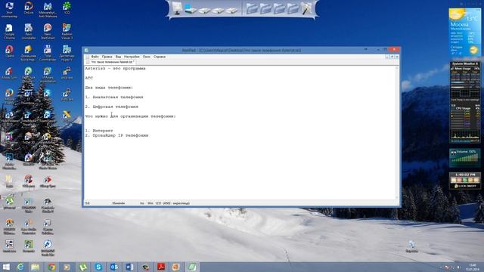484x272 pixels.
Task: Click the line '1. Аналоговая телефония'
Action: [114, 97]
